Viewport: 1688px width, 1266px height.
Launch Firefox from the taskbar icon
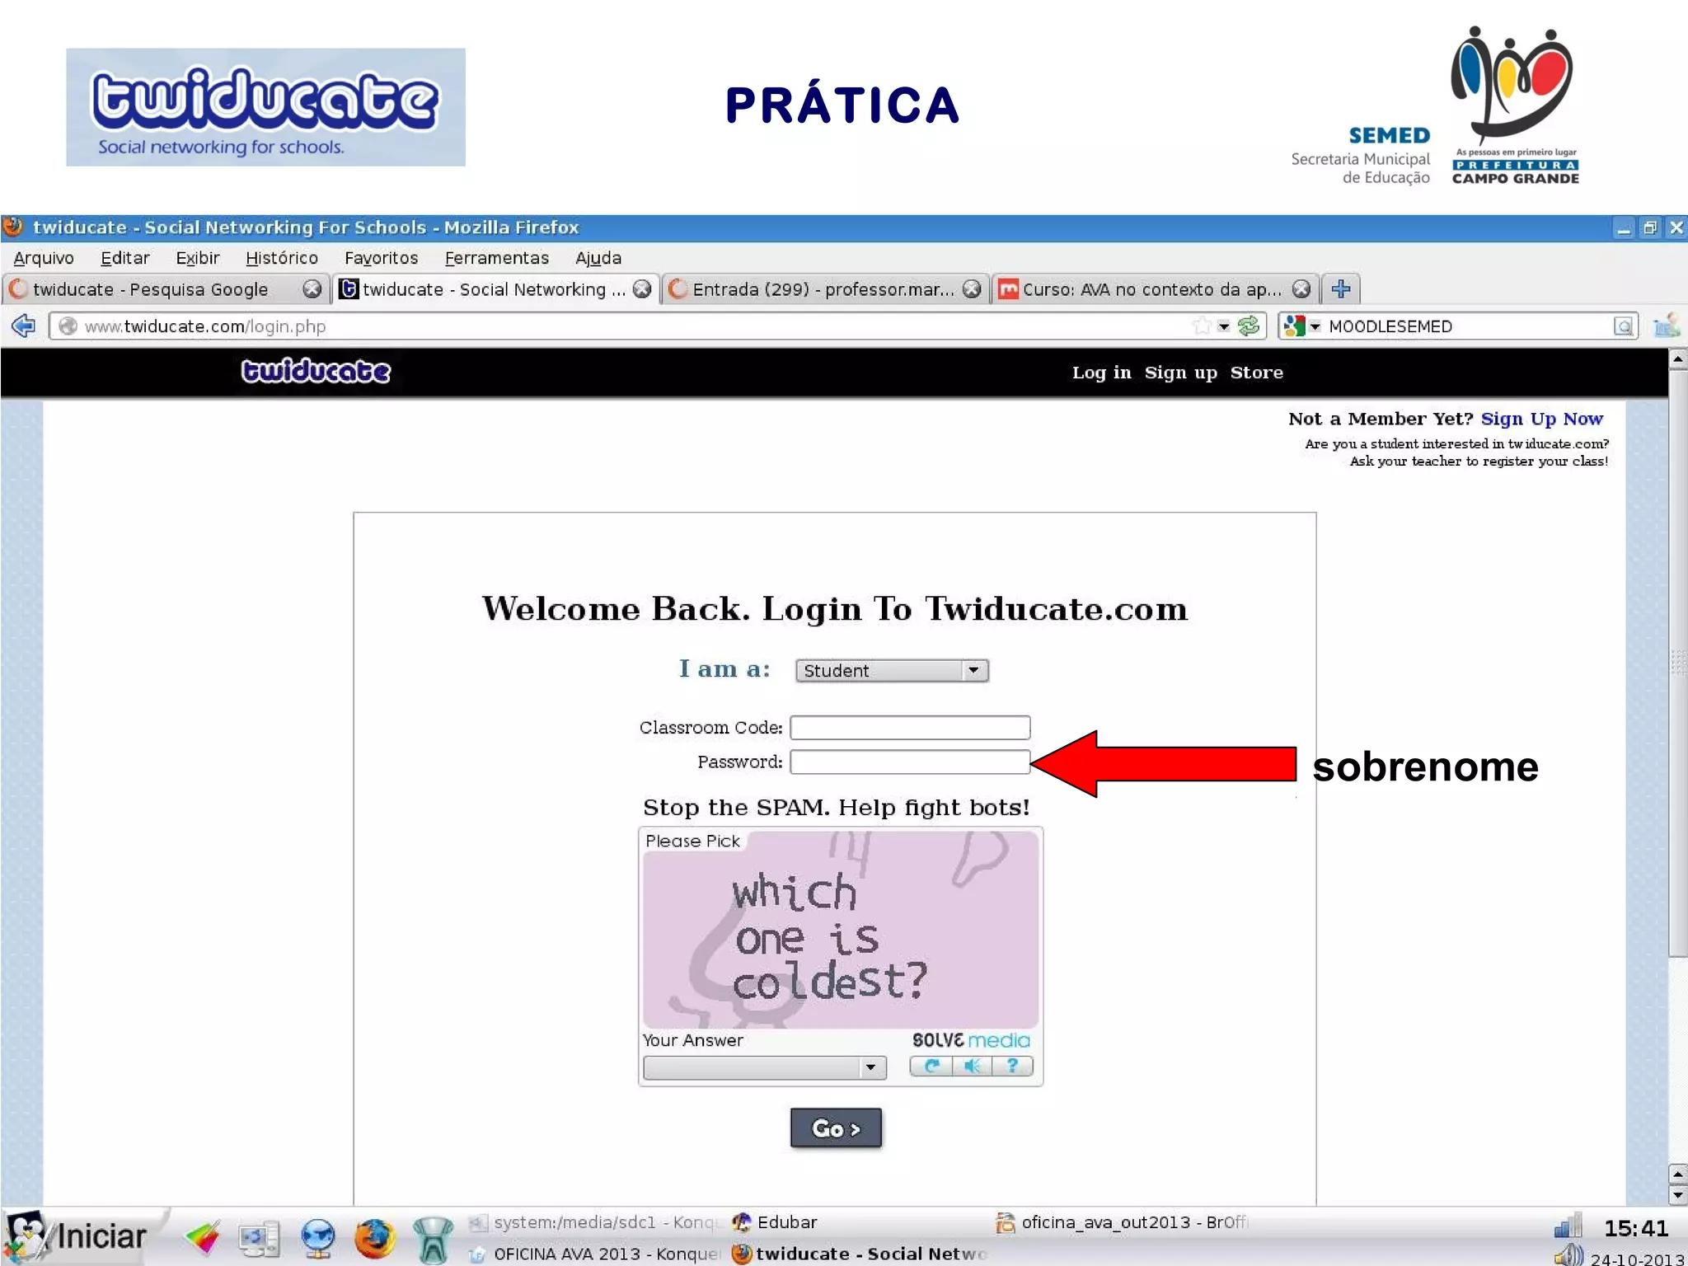pyautogui.click(x=374, y=1240)
